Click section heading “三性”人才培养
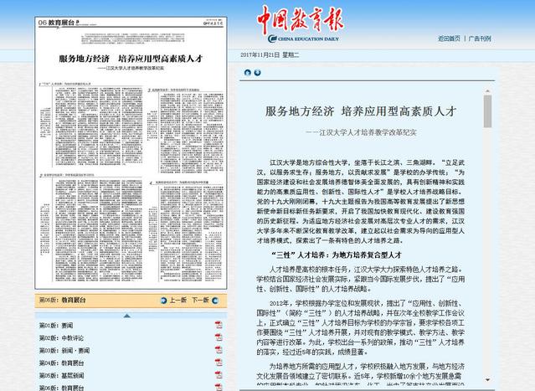The image size is (535, 391). pos(336,255)
